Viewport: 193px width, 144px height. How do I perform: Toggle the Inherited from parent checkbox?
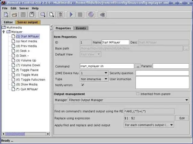tap(138, 94)
